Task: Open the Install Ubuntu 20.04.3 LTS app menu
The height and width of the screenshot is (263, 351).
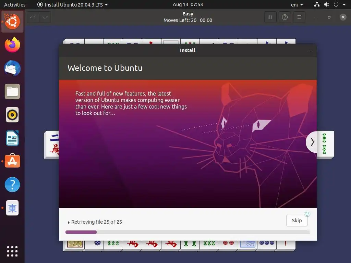Action: tap(72, 4)
